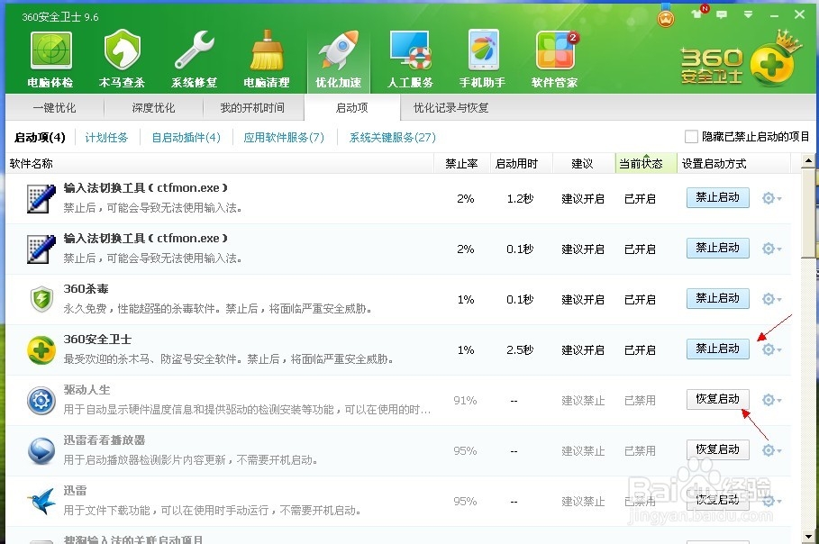819x544 pixels.
Task: Click 恢复启动 for 驱动人生
Action: pos(718,399)
